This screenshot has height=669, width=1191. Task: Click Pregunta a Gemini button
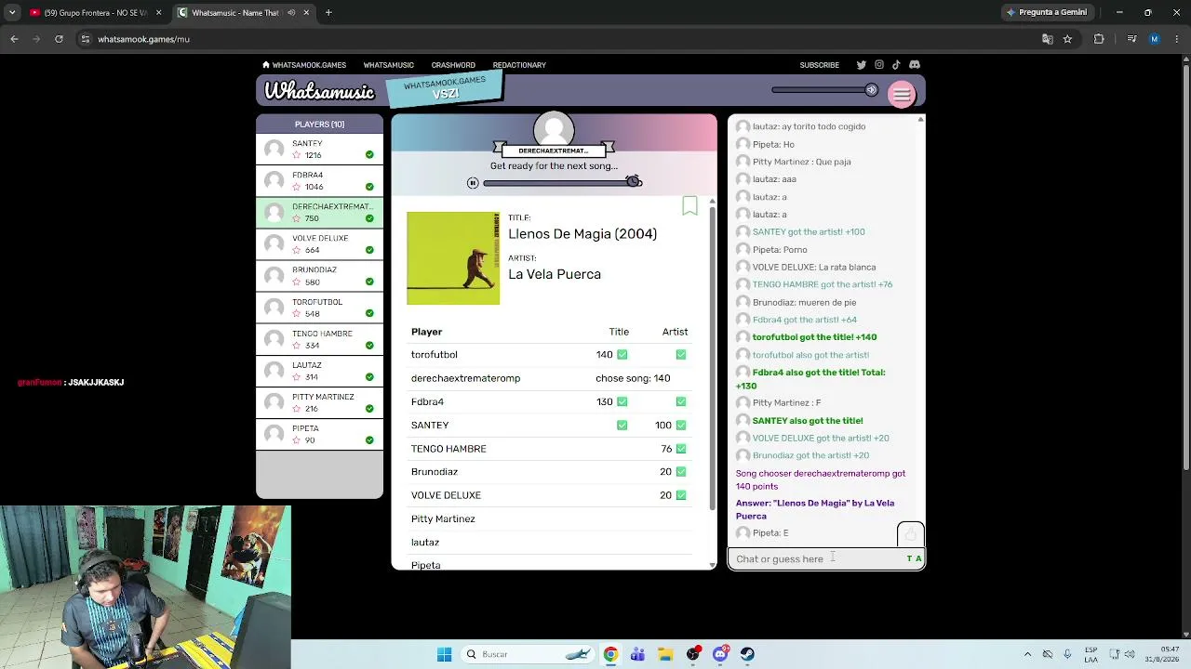(1046, 12)
